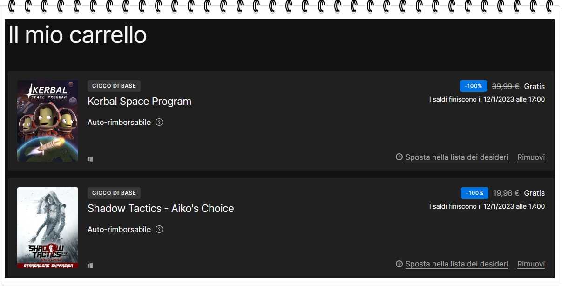The image size is (562, 286).
Task: Click the help icon beside Shadow Tactics' Auto-rimborsabile
Action: click(159, 229)
